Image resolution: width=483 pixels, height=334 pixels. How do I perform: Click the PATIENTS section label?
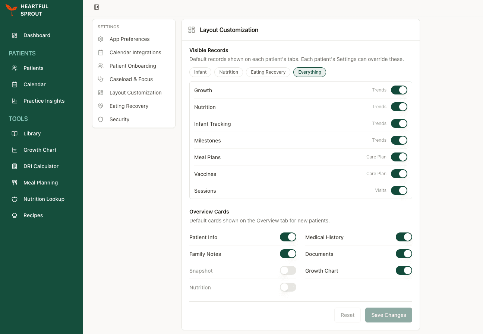coord(22,53)
